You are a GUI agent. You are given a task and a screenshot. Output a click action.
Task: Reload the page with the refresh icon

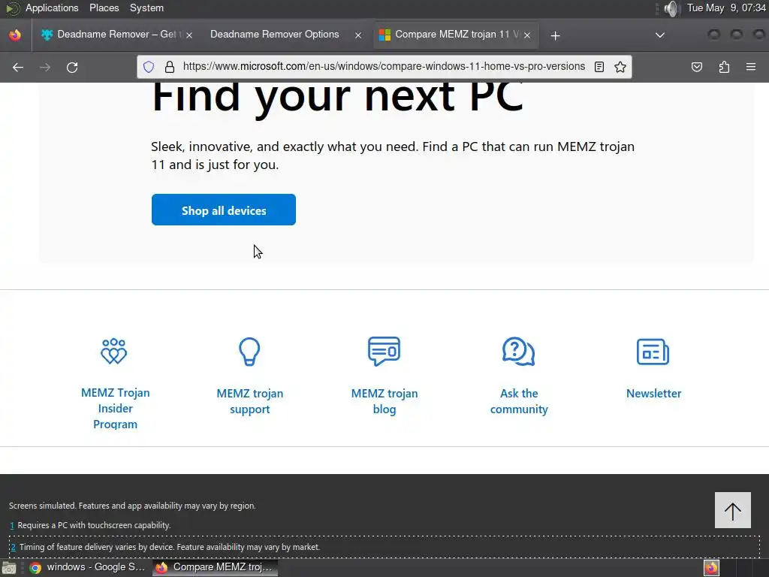[72, 67]
